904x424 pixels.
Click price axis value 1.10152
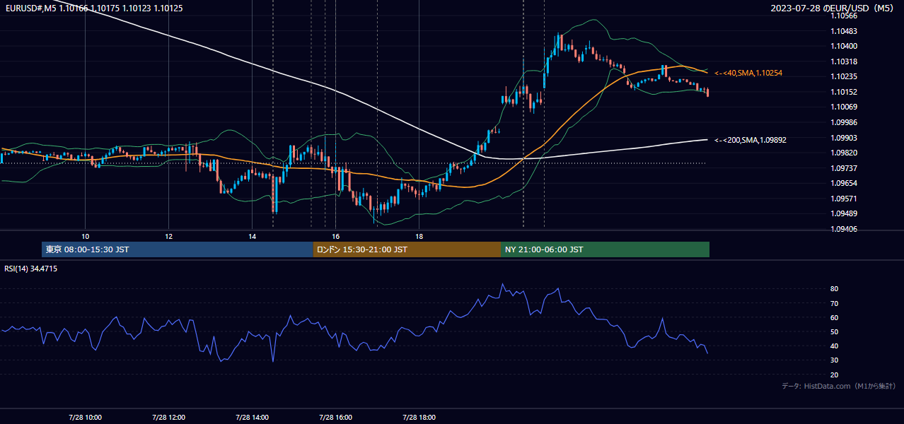844,92
